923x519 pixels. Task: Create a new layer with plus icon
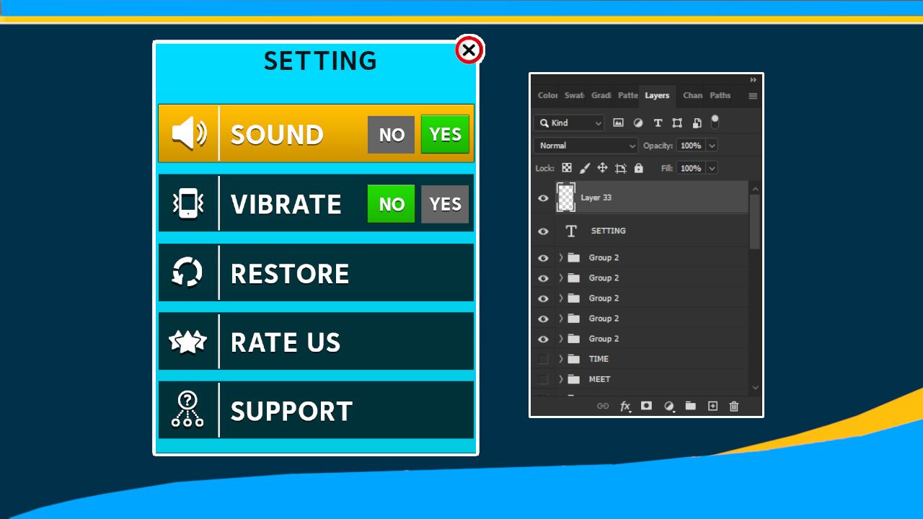[x=712, y=407]
